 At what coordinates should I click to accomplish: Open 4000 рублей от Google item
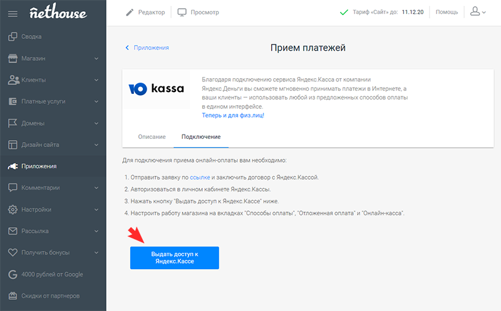coord(53,274)
